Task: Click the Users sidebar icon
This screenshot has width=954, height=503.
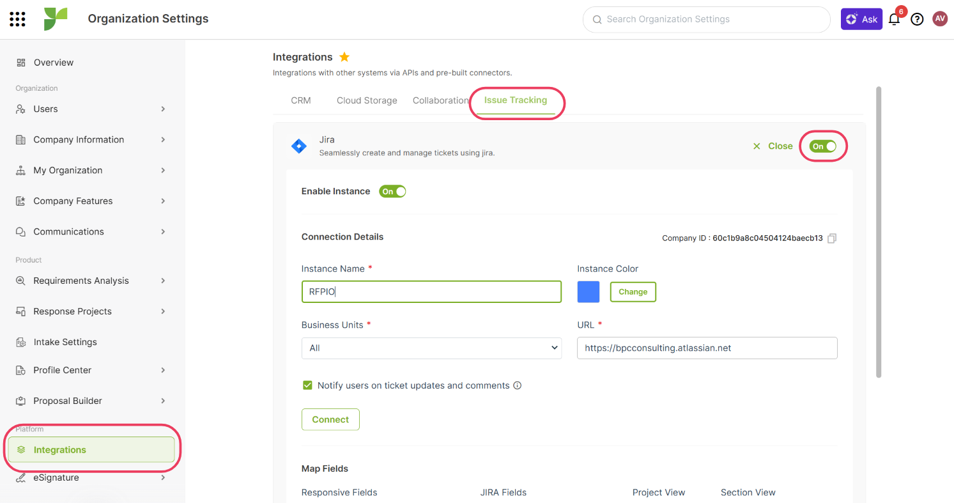Action: coord(20,109)
